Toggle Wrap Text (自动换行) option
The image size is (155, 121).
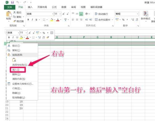pos(101,14)
